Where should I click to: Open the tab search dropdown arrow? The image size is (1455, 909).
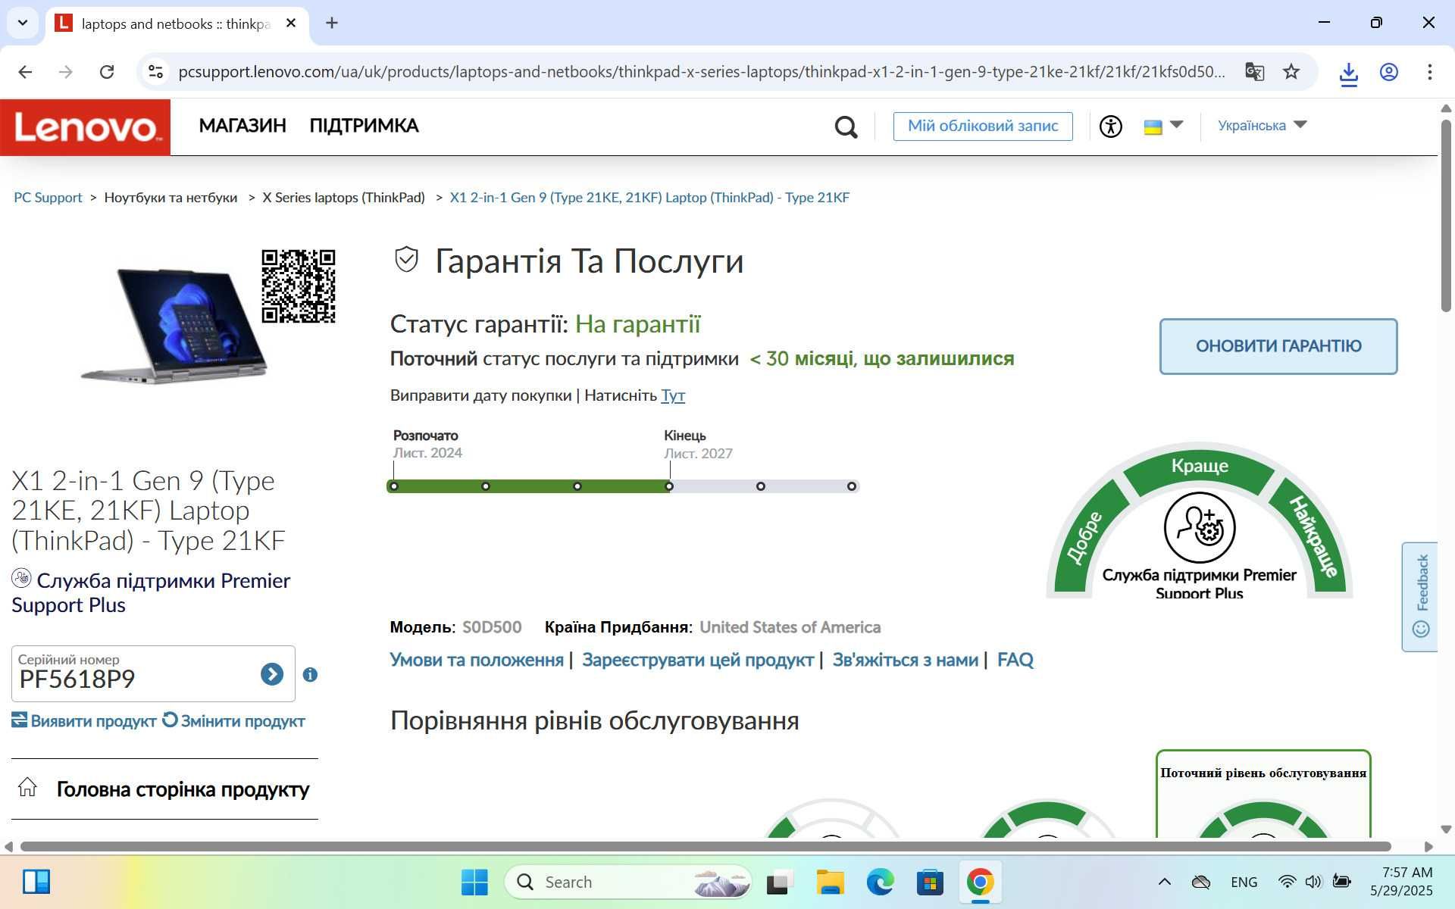coord(23,23)
